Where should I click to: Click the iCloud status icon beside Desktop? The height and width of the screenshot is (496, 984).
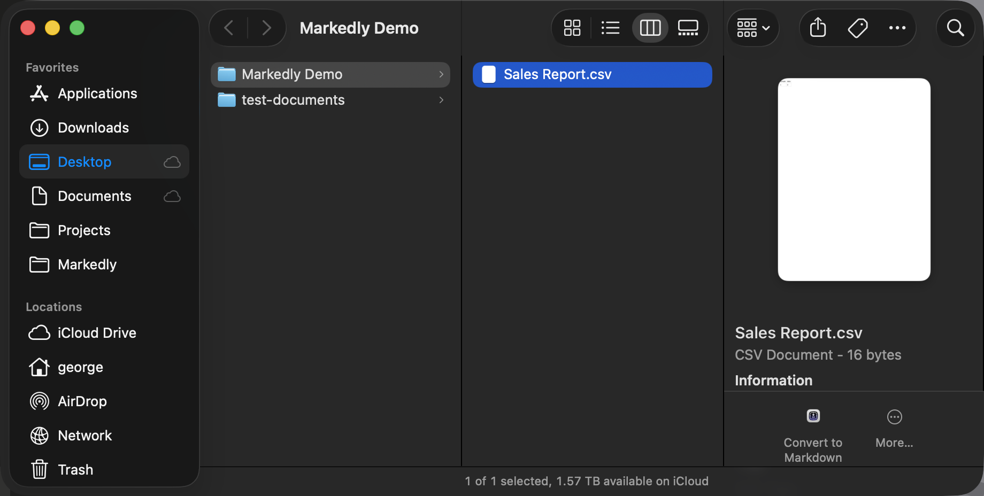coord(172,162)
